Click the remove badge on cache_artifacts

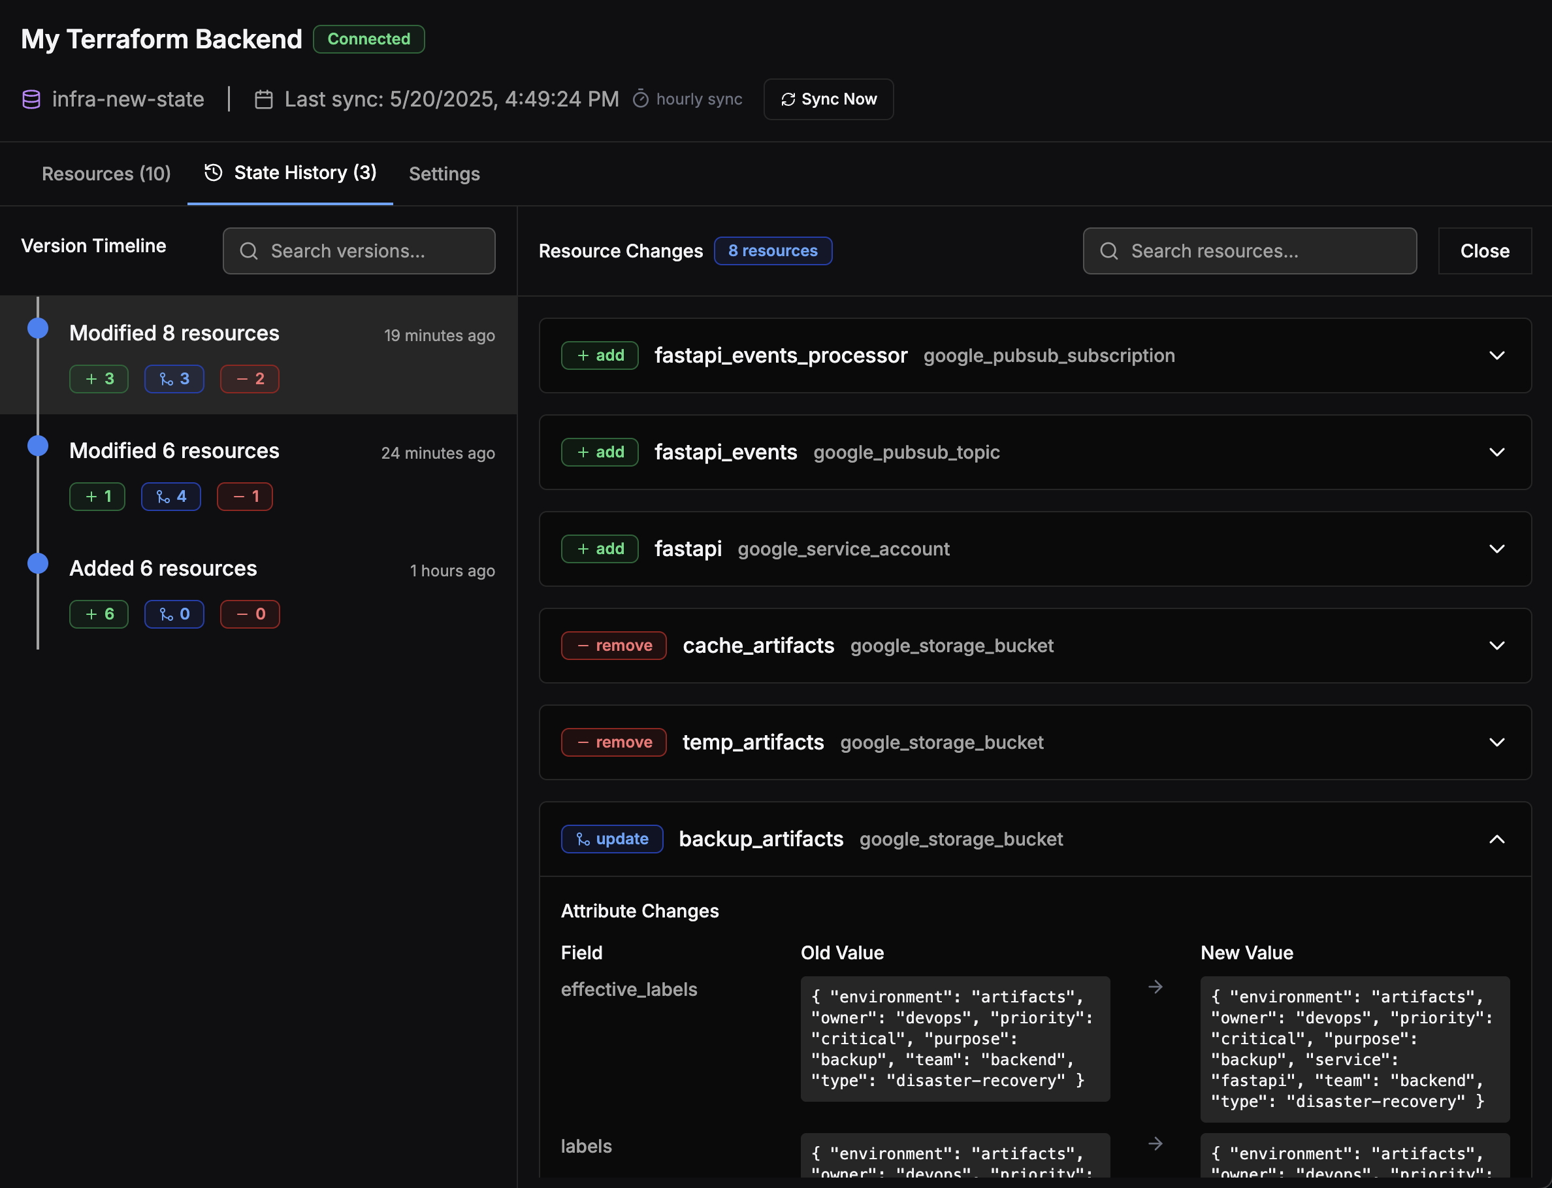coord(614,646)
